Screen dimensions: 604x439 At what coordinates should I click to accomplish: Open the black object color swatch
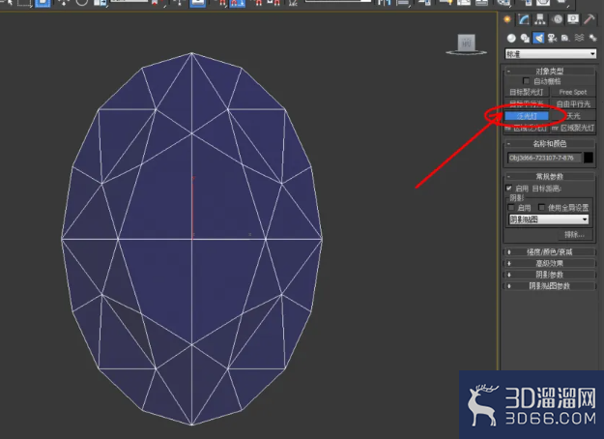click(589, 158)
